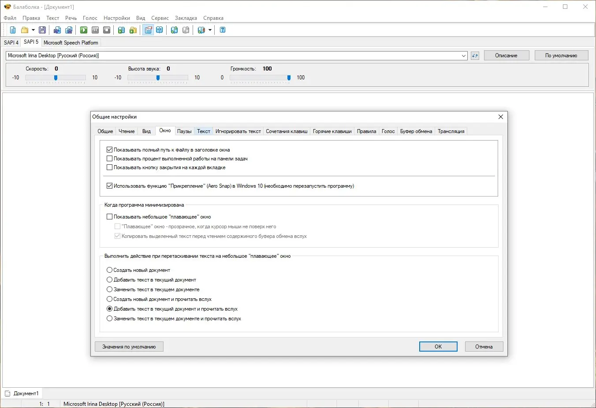Open the Вид tab in settings dialog
596x408 pixels.
coord(146,131)
